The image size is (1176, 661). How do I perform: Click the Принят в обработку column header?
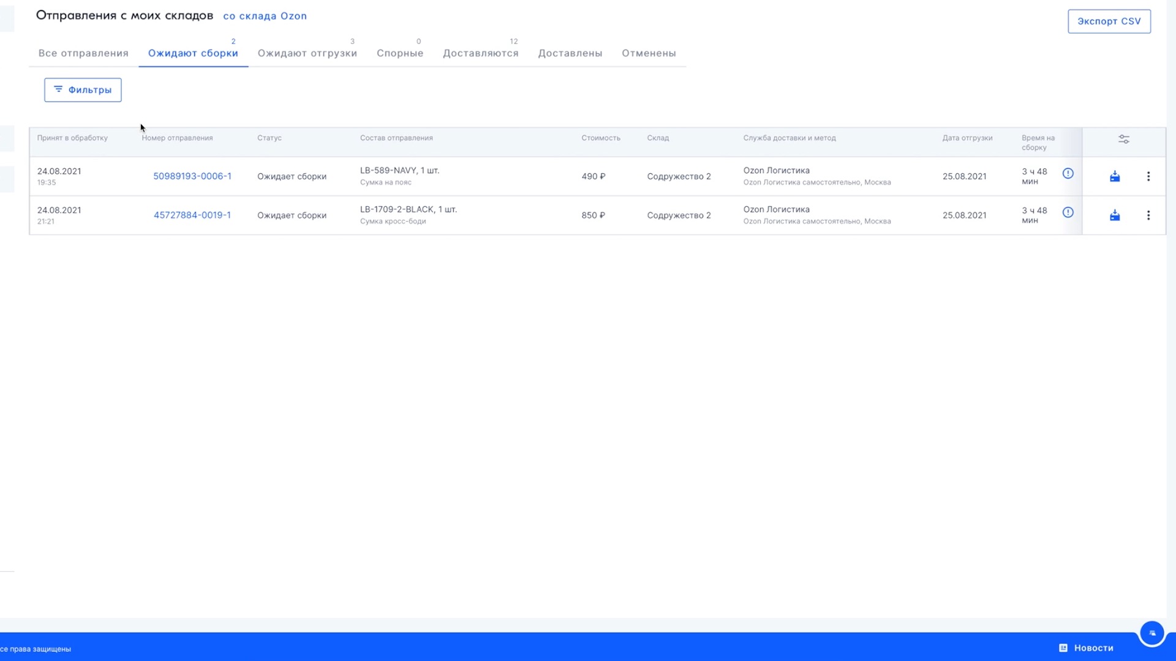pos(72,138)
